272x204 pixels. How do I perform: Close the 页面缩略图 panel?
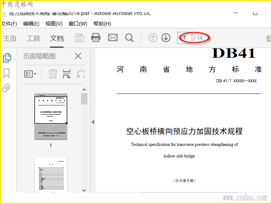[78, 56]
